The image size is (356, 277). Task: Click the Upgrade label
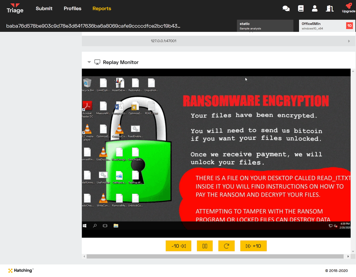[x=349, y=11]
